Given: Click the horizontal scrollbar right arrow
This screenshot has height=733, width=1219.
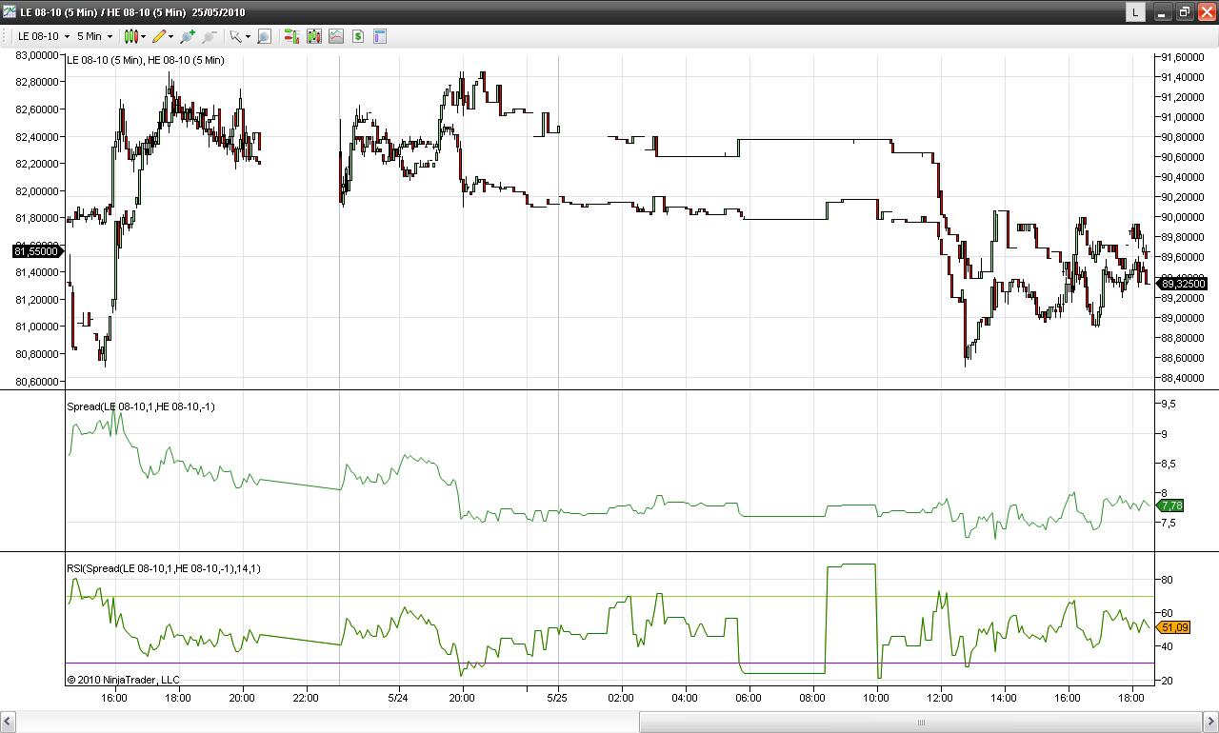Looking at the screenshot, I should [x=1210, y=723].
